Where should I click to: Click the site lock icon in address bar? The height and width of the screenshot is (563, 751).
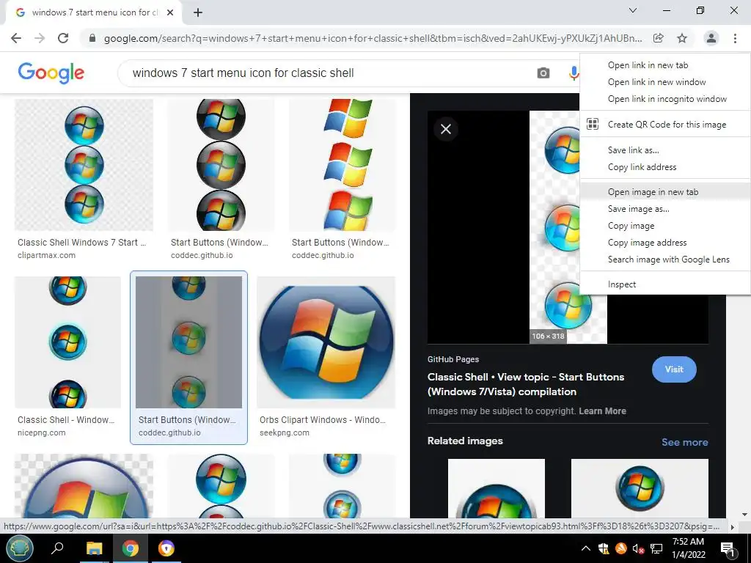point(92,38)
